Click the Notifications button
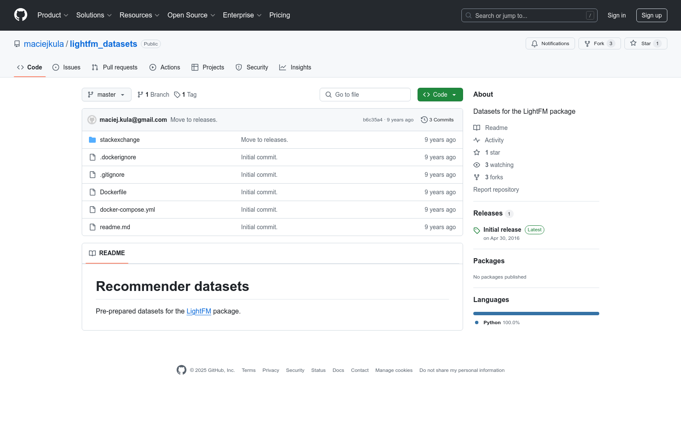The image size is (681, 426). pos(550,43)
